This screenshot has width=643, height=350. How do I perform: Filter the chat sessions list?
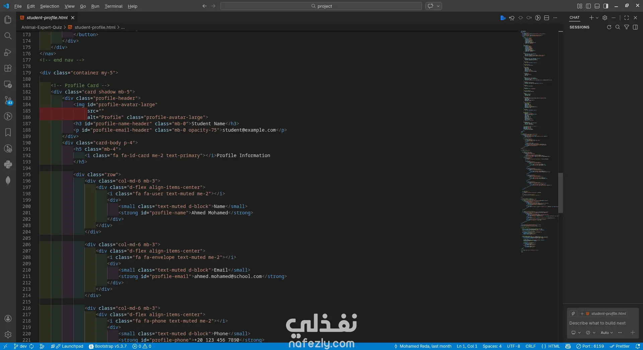pos(627,27)
